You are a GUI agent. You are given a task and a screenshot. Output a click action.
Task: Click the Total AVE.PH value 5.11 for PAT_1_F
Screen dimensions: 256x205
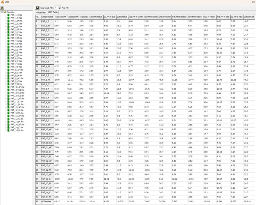tap(61, 21)
